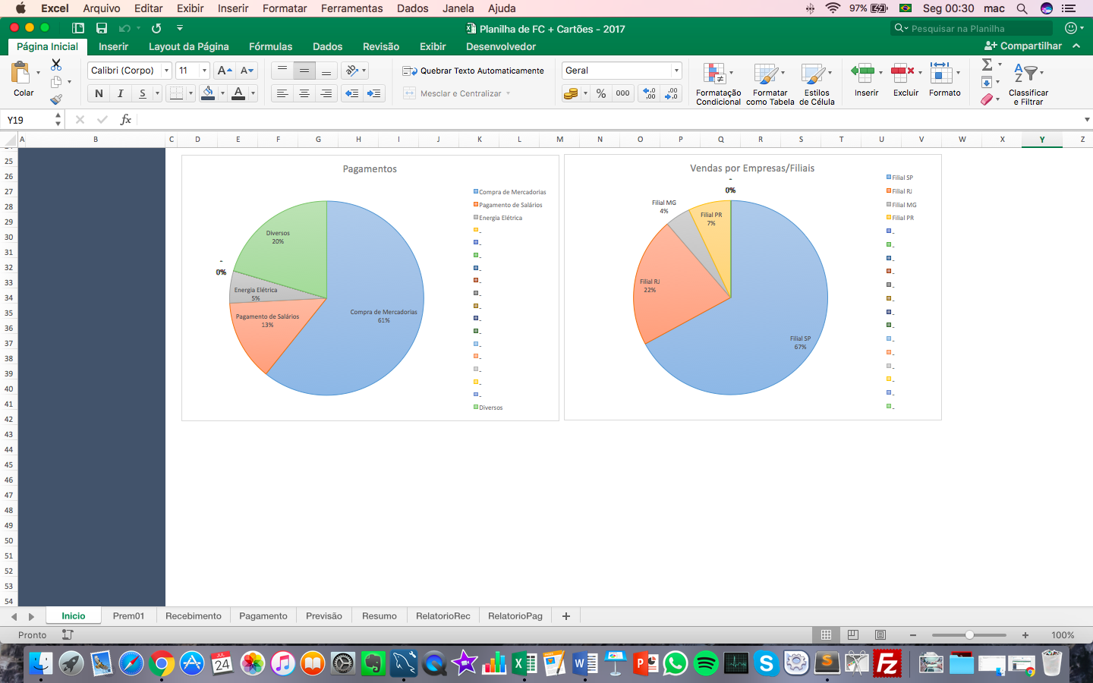Image resolution: width=1093 pixels, height=683 pixels.
Task: Click the Colar (paste) icon
Action: [x=20, y=74]
